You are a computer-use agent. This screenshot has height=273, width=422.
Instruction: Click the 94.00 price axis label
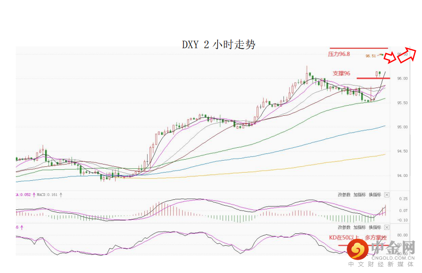click(x=402, y=175)
